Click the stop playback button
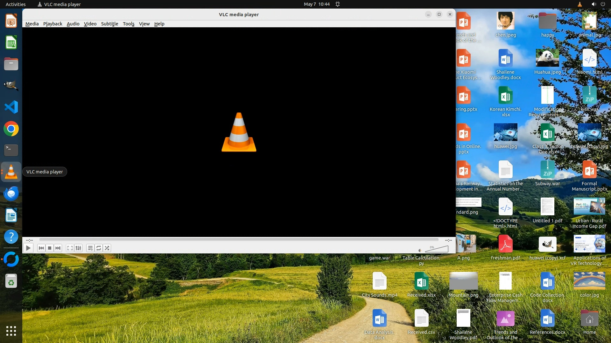This screenshot has height=343, width=611. tap(50, 248)
